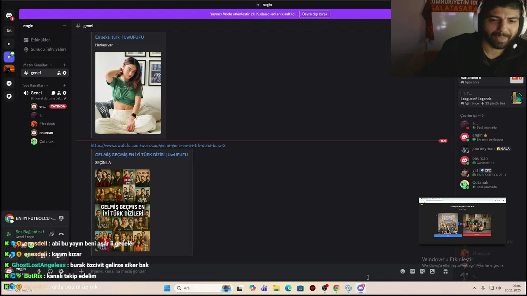This screenshot has width=527, height=296.
Task: Open volume control in system tray
Action: click(x=499, y=288)
